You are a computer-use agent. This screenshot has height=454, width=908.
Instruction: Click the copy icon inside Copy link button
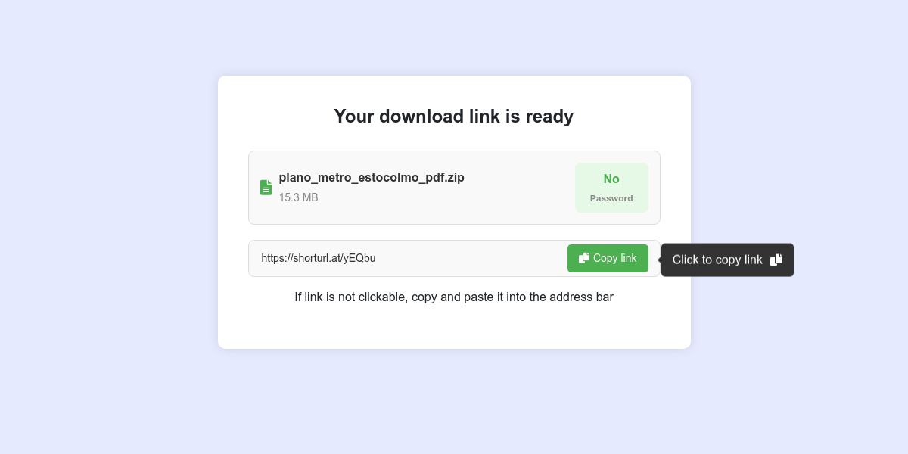tap(584, 258)
